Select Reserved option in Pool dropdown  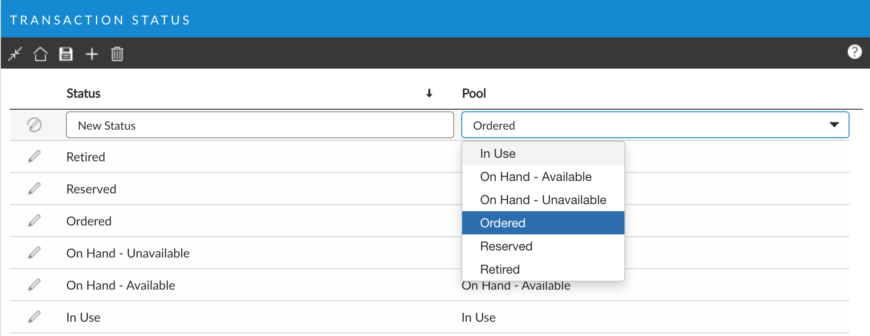click(506, 246)
